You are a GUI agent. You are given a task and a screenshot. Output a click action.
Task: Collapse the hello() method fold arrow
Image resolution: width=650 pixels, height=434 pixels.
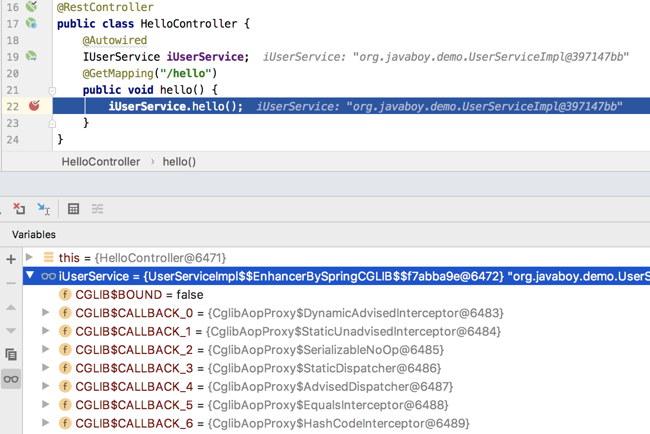(x=52, y=90)
